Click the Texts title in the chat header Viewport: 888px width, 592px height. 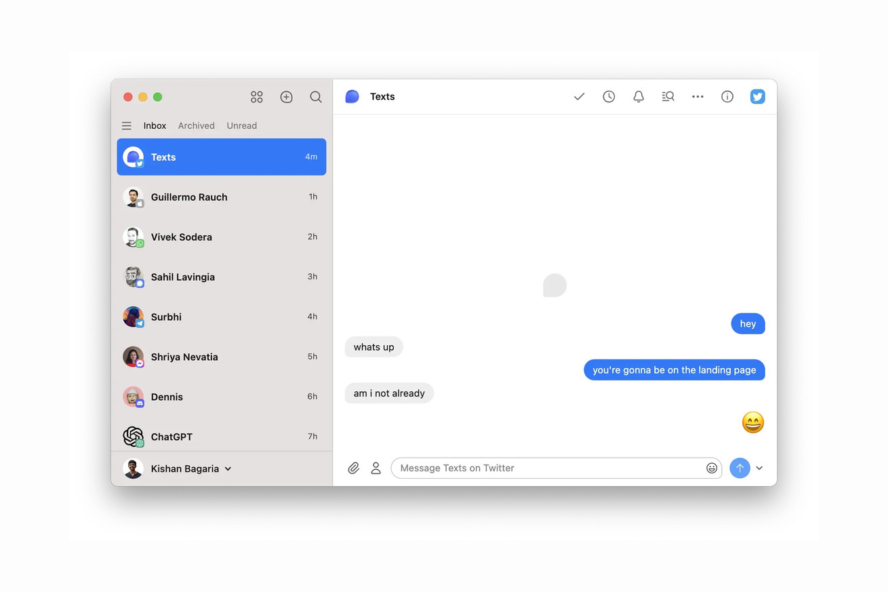tap(382, 97)
